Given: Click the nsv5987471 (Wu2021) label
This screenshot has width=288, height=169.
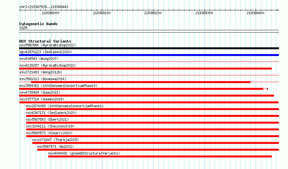Looking at the screenshot, I should pos(55,146).
